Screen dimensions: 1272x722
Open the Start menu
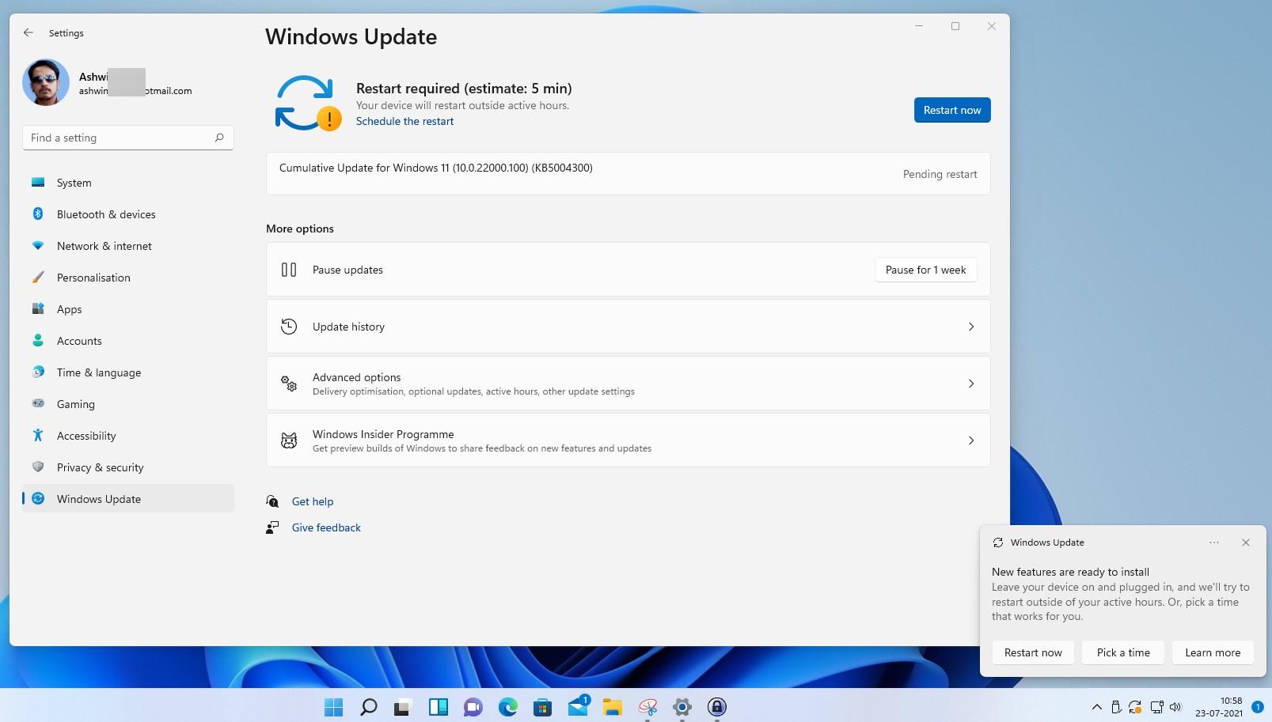click(334, 707)
